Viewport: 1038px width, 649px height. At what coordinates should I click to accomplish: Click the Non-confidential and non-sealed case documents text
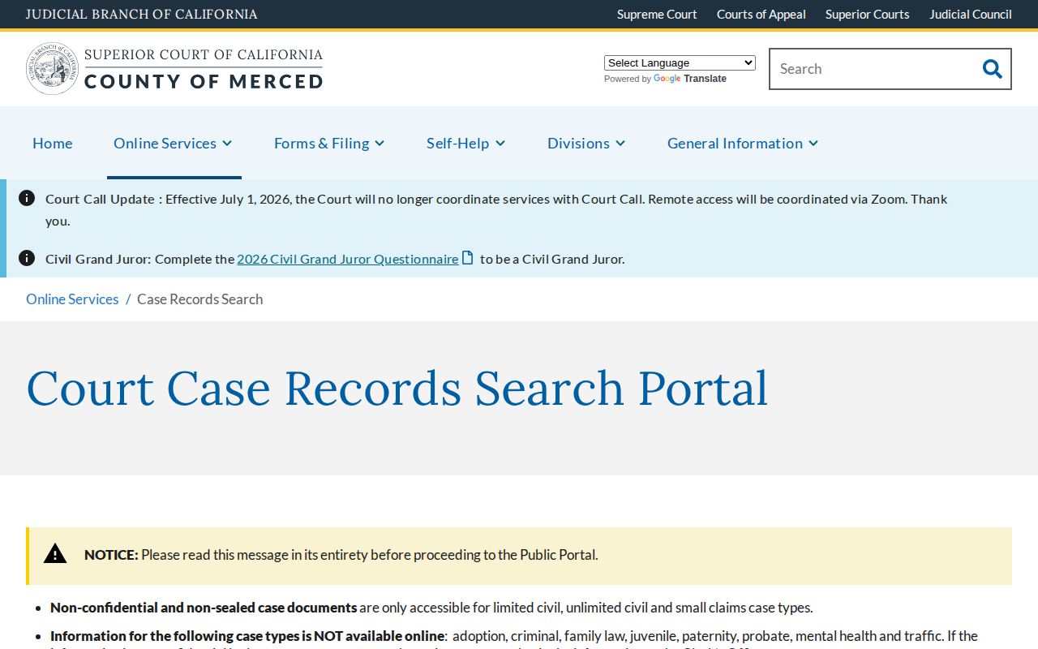(204, 608)
